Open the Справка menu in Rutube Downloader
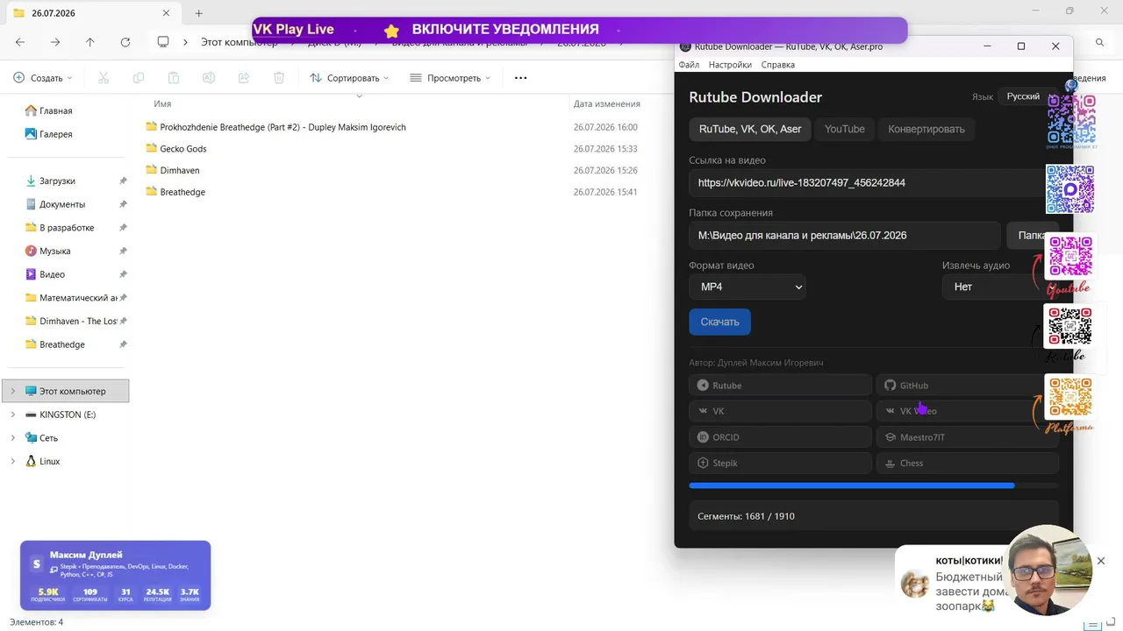This screenshot has width=1123, height=631. tap(778, 65)
